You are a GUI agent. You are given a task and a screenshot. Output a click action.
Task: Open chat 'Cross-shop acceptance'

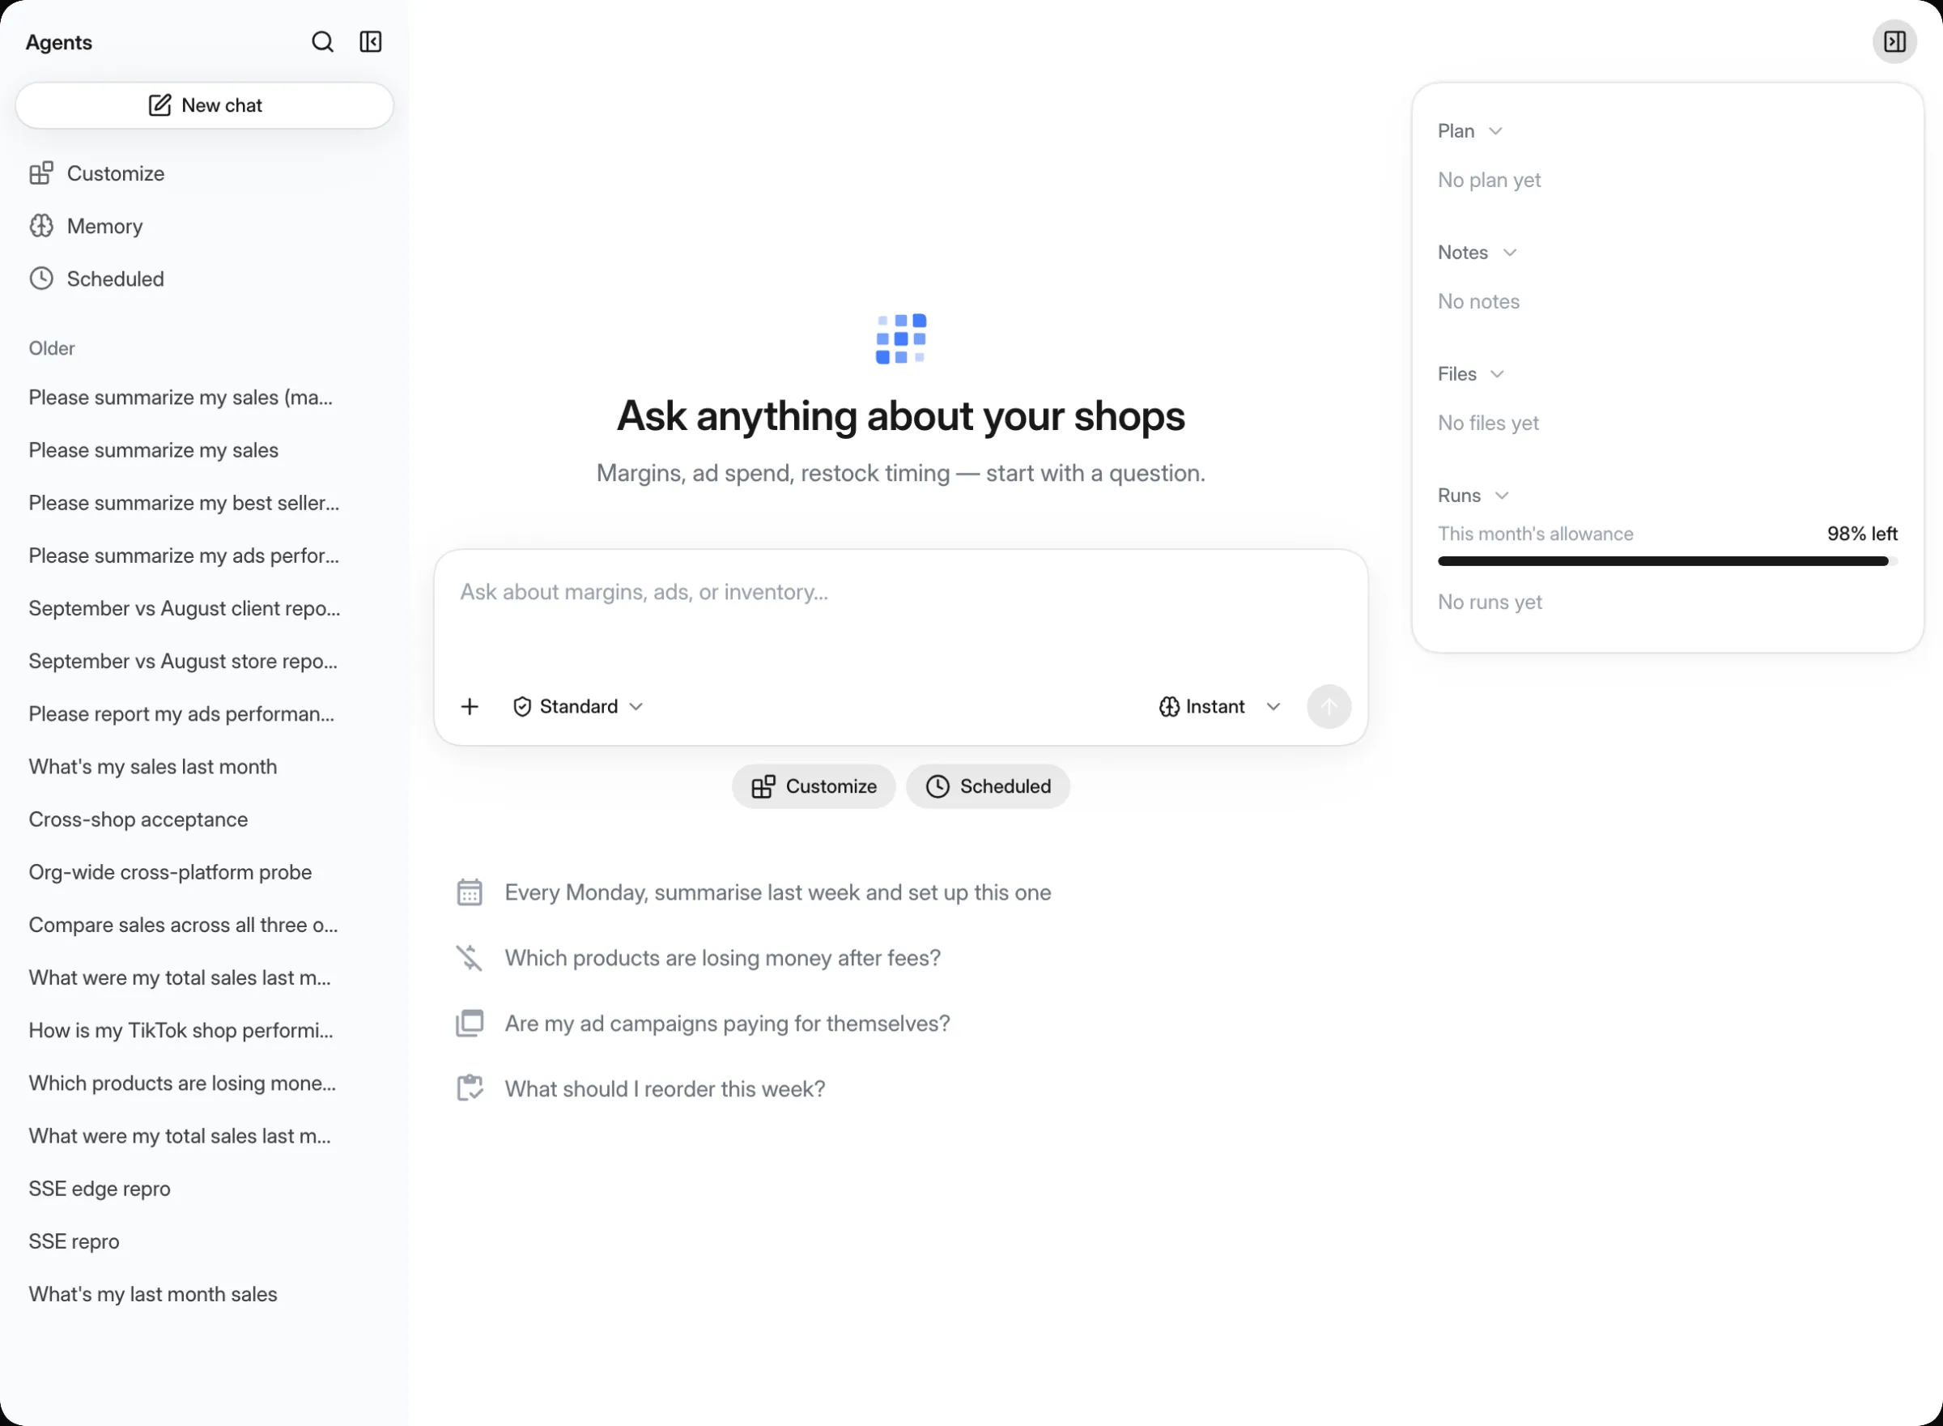[205, 820]
